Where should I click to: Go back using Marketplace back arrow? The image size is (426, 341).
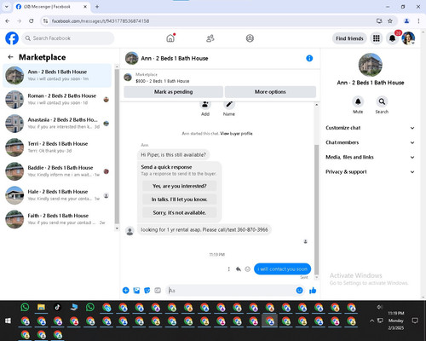pyautogui.click(x=10, y=57)
